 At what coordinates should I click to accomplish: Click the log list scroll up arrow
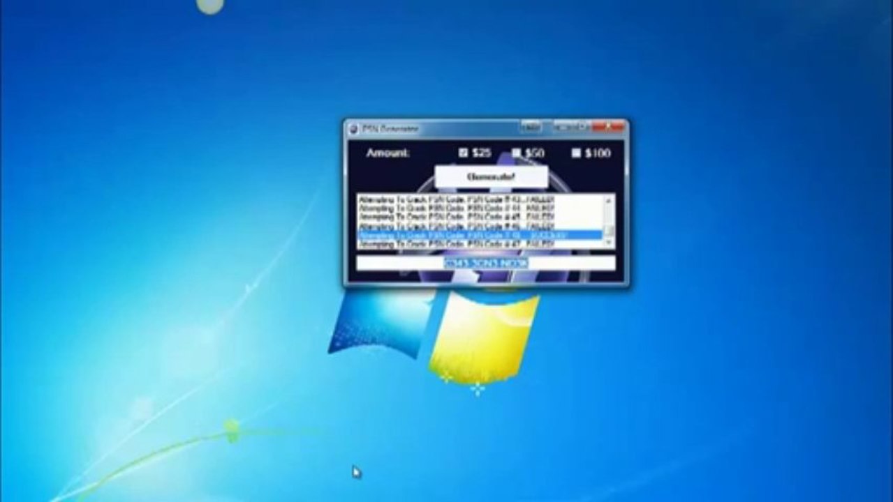click(609, 200)
